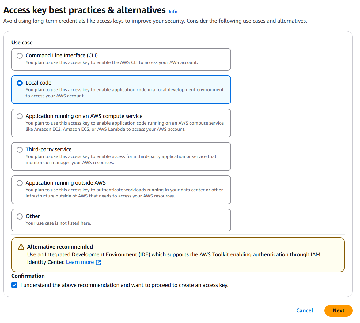Image resolution: width=360 pixels, height=323 pixels.
Task: Click the Cancel button
Action: click(305, 310)
